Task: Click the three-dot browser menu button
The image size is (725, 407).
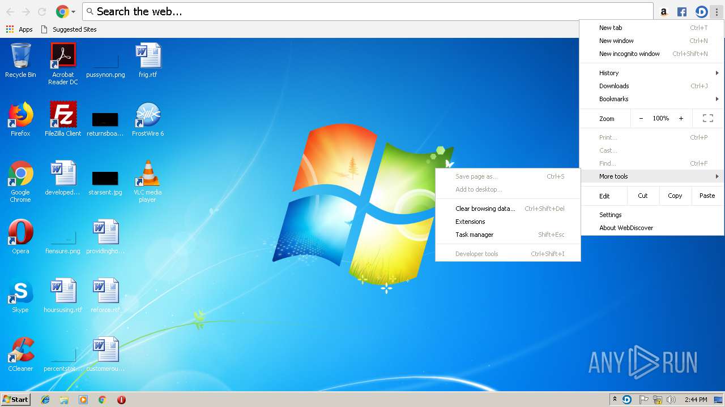Action: pyautogui.click(x=717, y=11)
